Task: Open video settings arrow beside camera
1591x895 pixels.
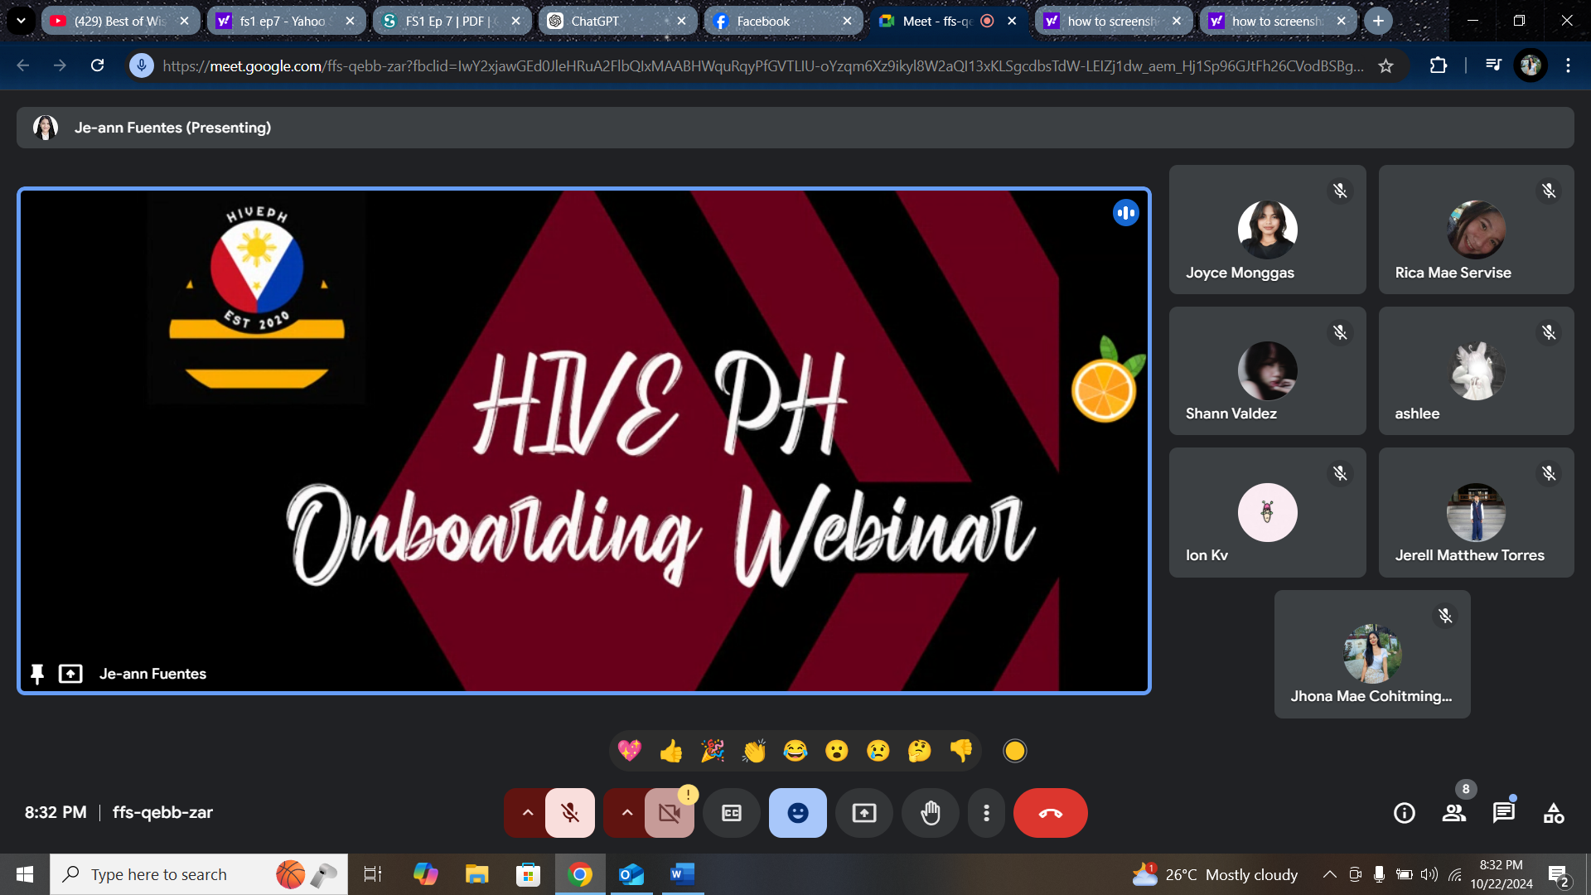Action: [x=626, y=813]
